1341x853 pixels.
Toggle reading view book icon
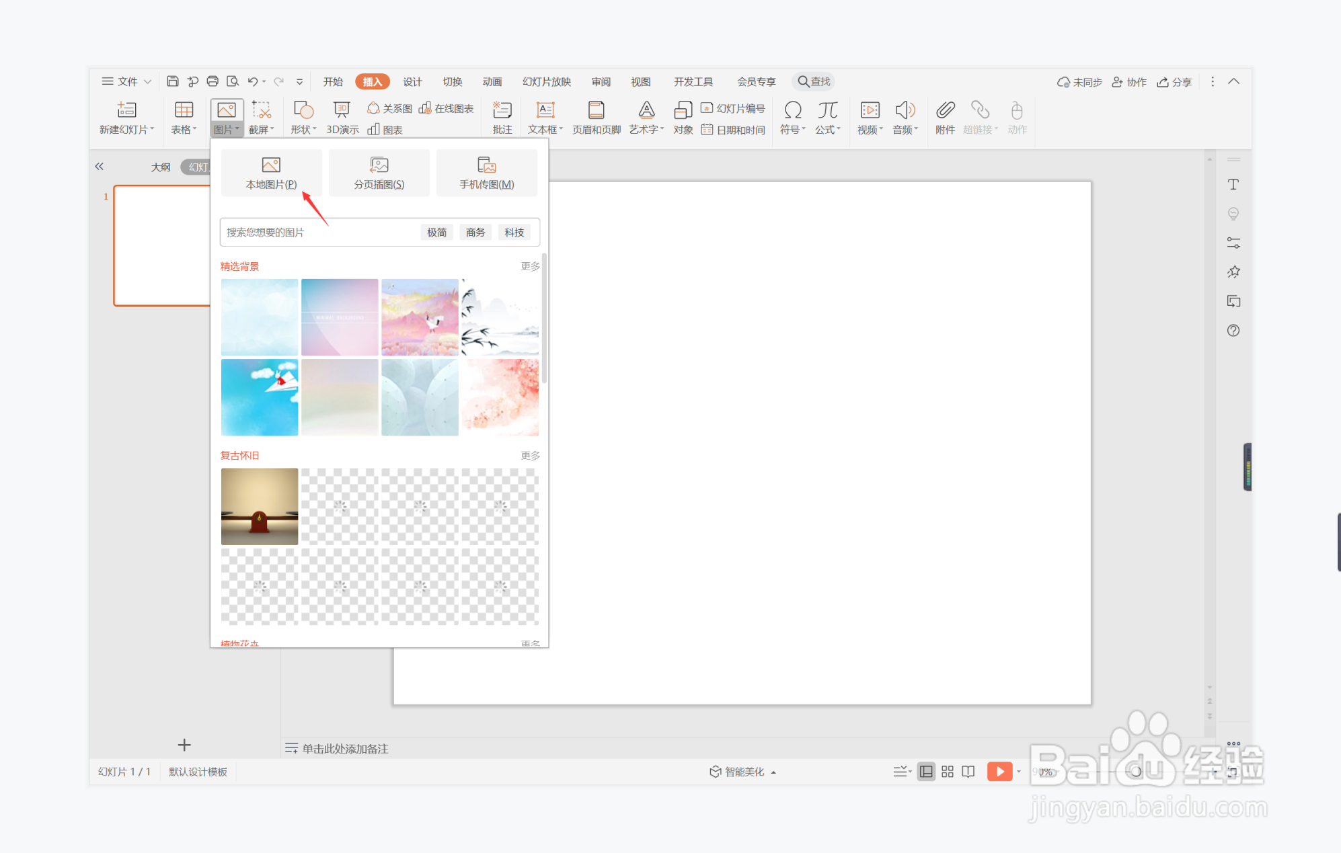[968, 772]
